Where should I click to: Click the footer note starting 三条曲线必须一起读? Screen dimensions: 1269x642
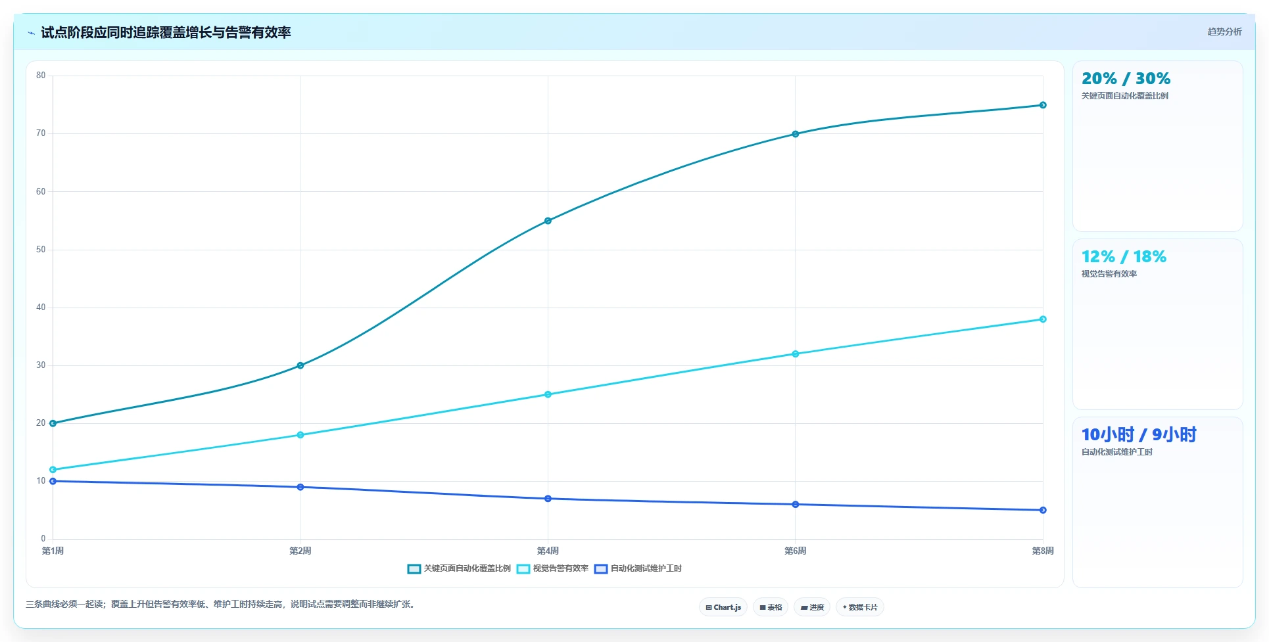222,604
